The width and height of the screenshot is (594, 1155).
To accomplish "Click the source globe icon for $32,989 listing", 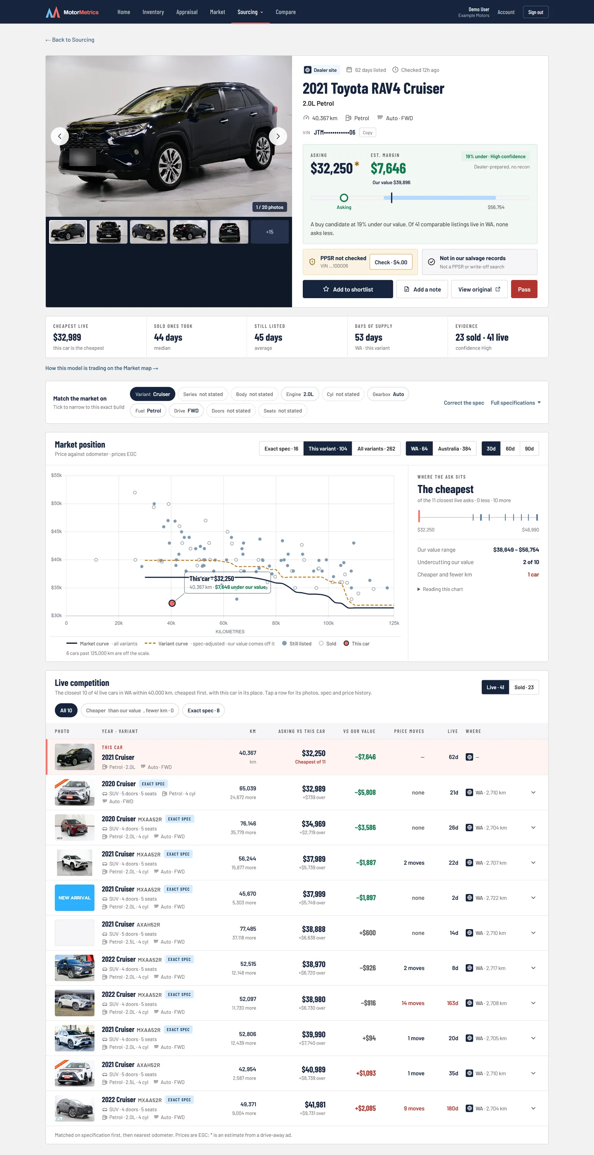I will pos(469,792).
